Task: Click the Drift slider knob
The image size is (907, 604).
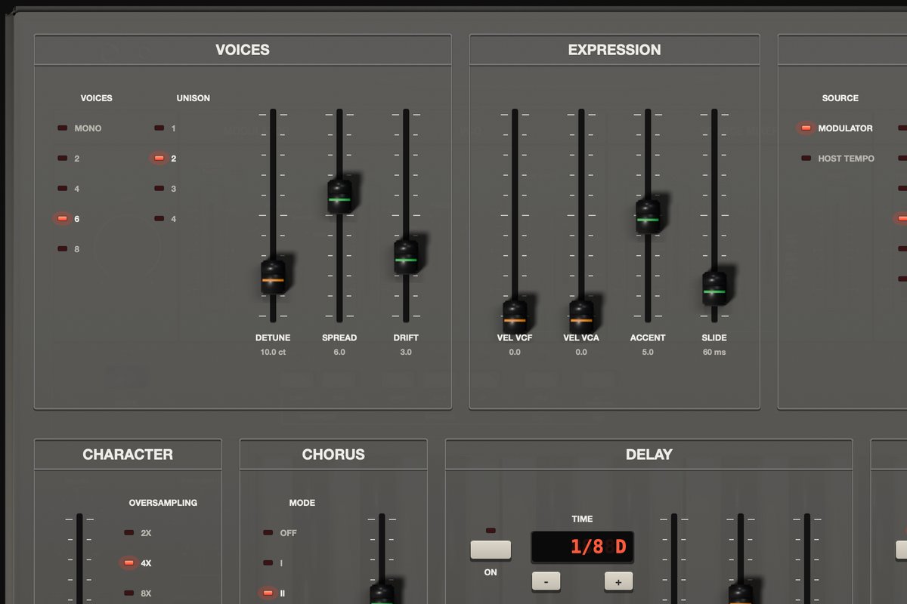Action: (x=406, y=257)
